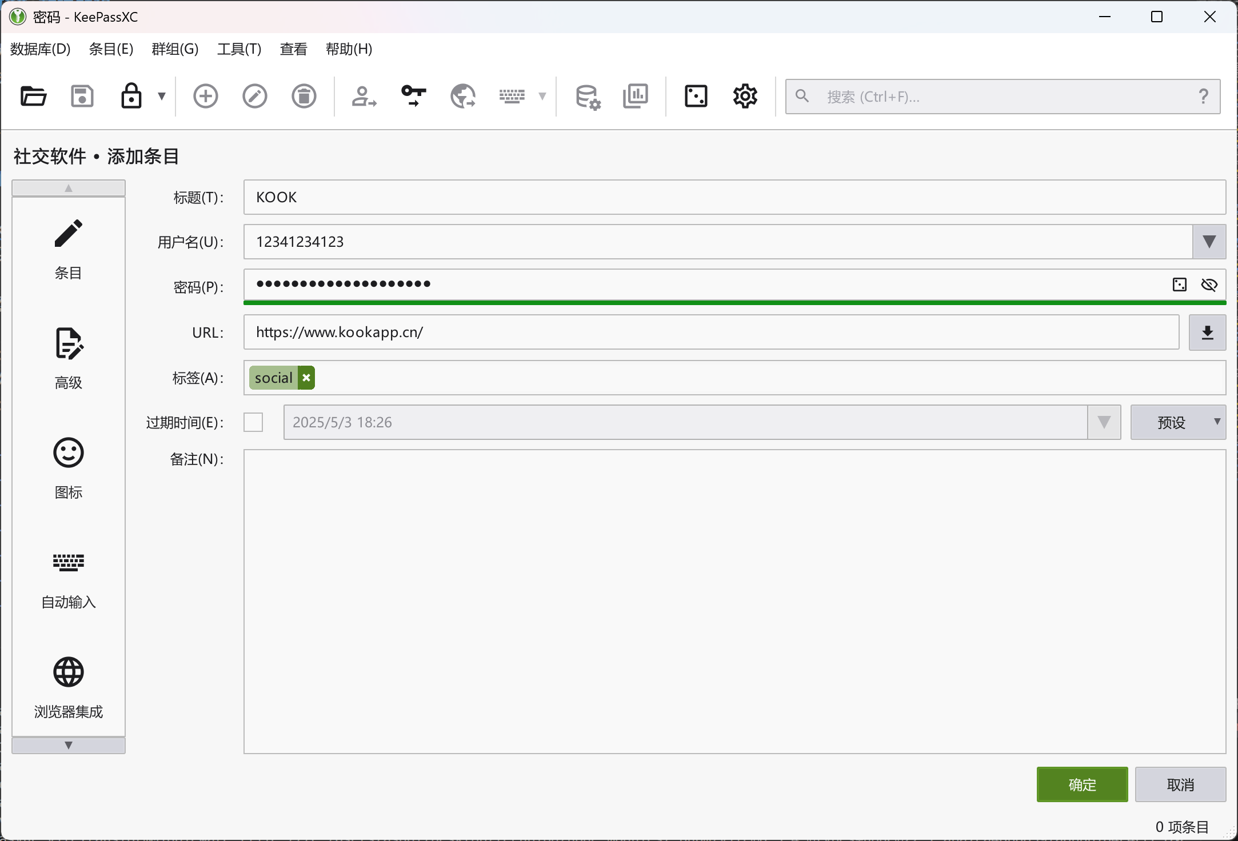Open application settings gear icon

pos(745,96)
